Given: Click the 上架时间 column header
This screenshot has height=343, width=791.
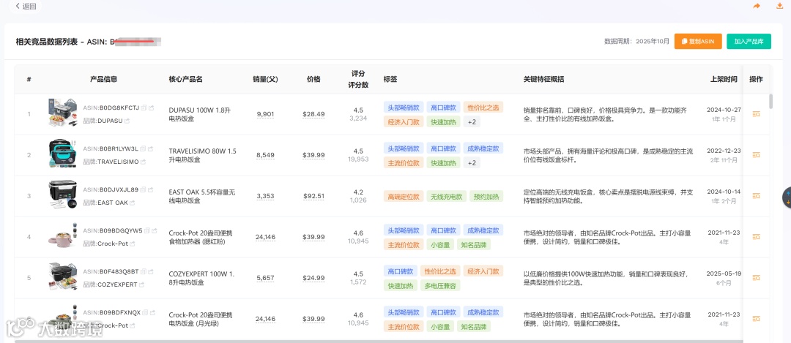Looking at the screenshot, I should tap(724, 80).
